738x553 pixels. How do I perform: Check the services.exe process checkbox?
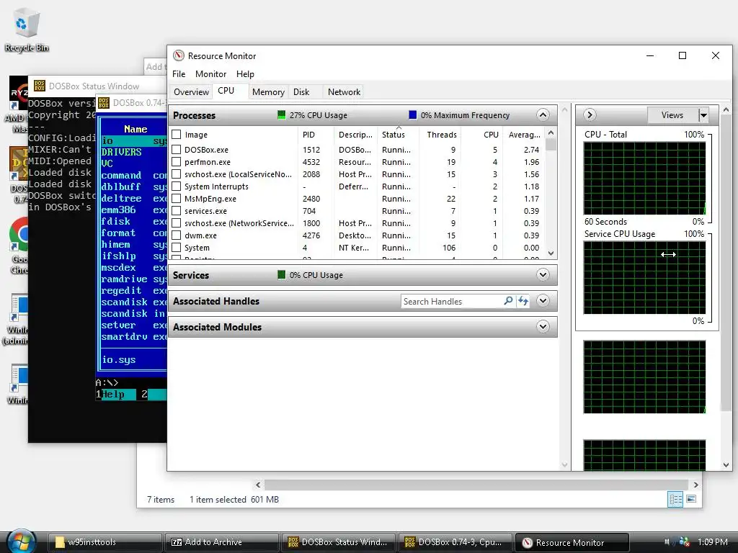click(177, 211)
